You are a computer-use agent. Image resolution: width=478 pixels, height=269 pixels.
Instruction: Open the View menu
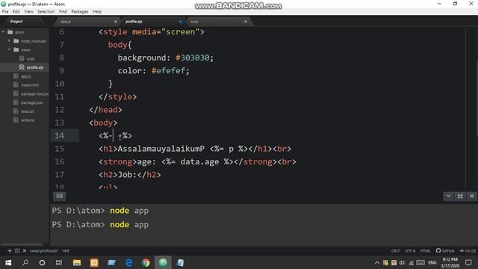pyautogui.click(x=28, y=12)
